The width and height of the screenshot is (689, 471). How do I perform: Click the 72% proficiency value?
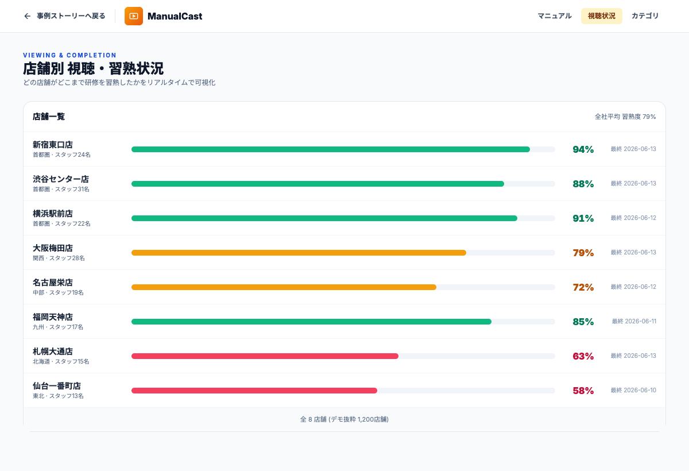click(583, 287)
